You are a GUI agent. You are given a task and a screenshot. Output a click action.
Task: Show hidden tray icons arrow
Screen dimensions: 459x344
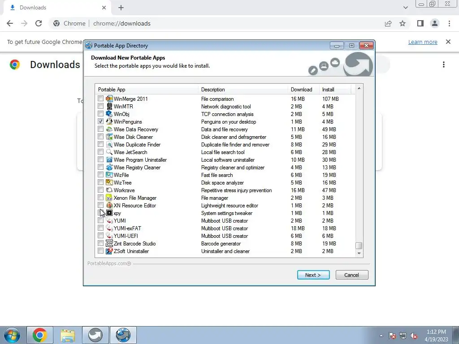(381, 336)
